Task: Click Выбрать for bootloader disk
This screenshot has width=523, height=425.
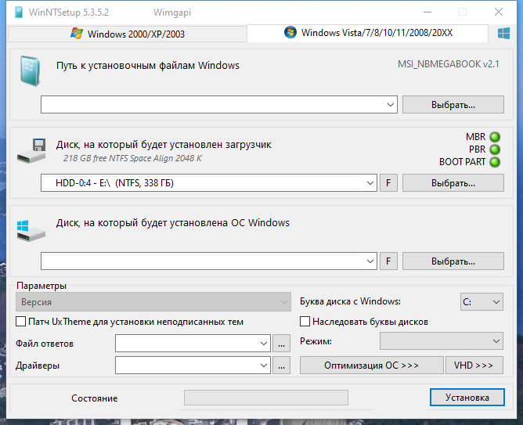Action: [453, 183]
